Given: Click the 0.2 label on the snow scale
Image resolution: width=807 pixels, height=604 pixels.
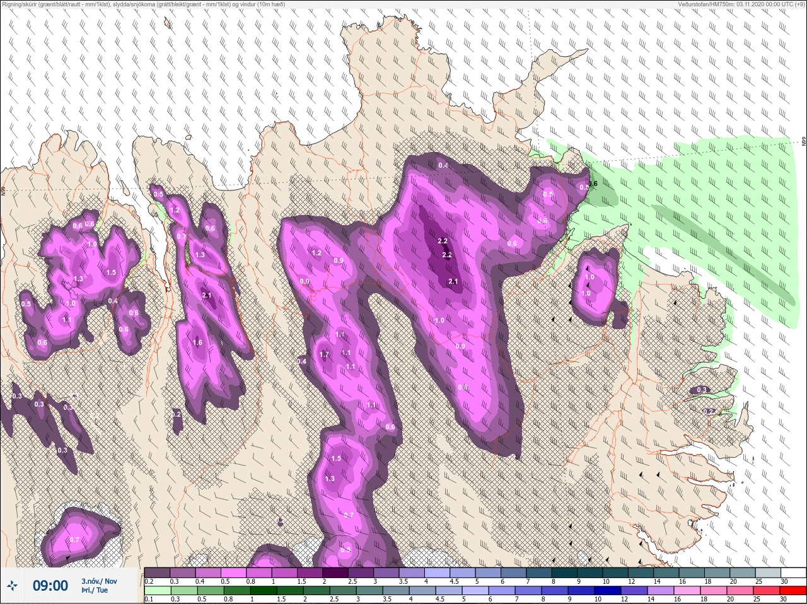Looking at the screenshot, I should 149,581.
